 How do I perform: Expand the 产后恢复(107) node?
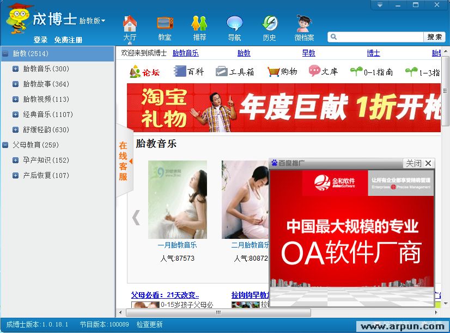point(15,175)
